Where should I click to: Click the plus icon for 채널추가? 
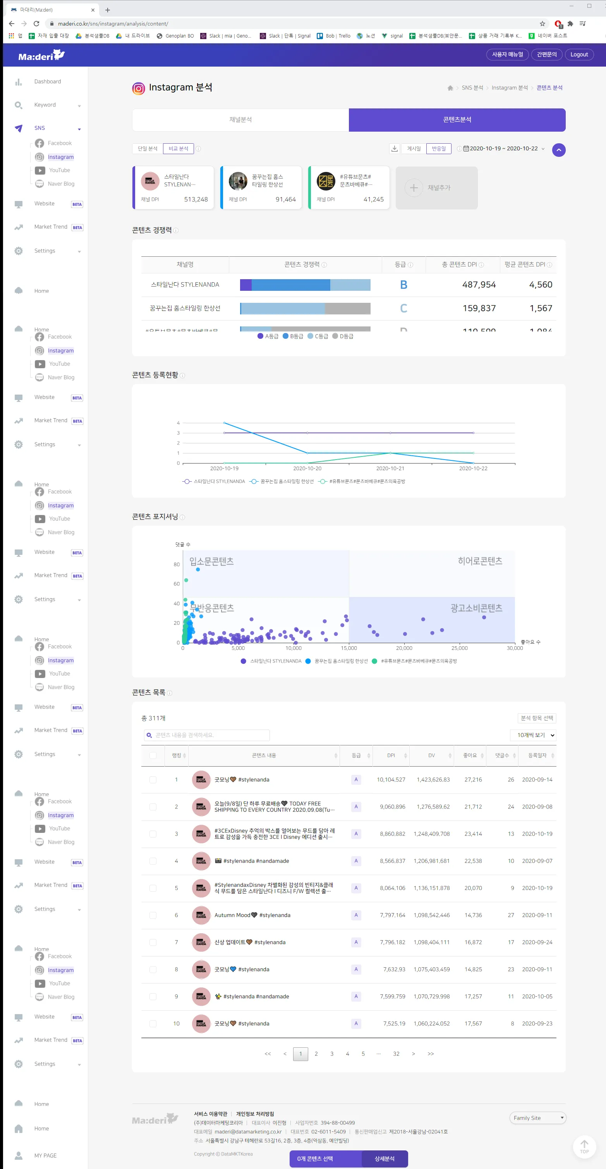[414, 187]
